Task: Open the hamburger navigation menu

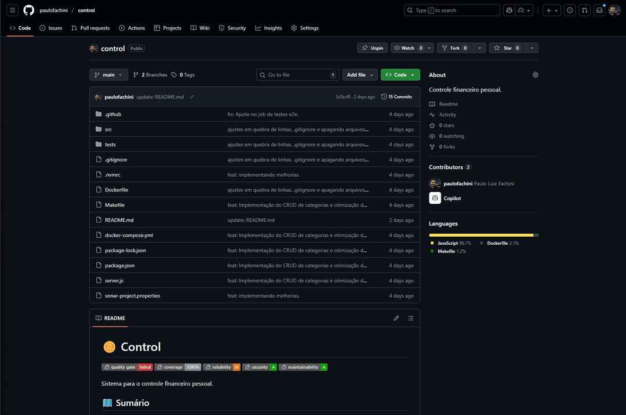Action: coord(13,10)
